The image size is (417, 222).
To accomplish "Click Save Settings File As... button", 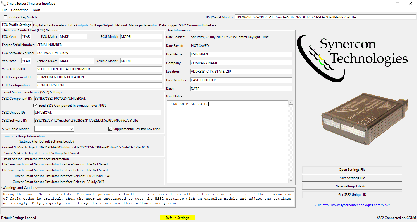I will click(352, 186).
